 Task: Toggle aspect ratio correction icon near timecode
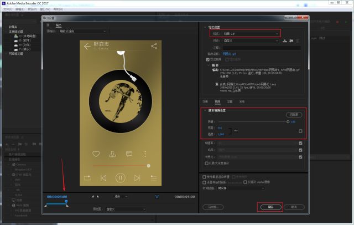pyautogui.click(x=157, y=197)
